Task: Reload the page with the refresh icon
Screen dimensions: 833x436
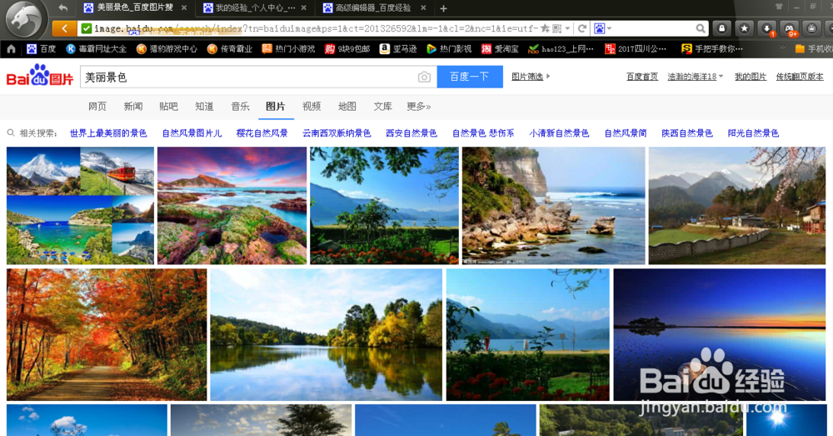Action: [581, 28]
